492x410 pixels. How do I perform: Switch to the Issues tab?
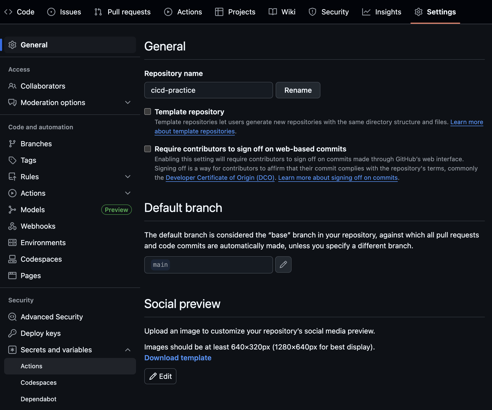(64, 12)
